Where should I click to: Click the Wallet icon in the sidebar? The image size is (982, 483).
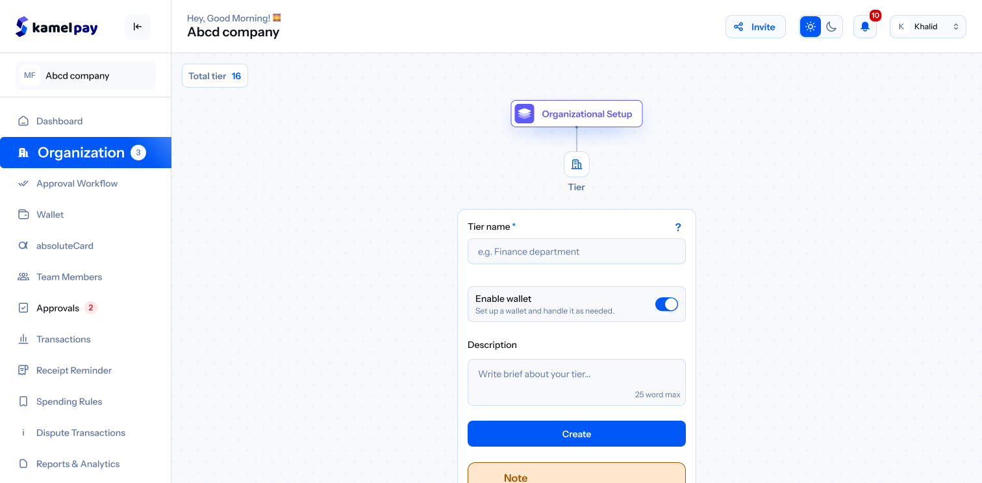pyautogui.click(x=23, y=214)
